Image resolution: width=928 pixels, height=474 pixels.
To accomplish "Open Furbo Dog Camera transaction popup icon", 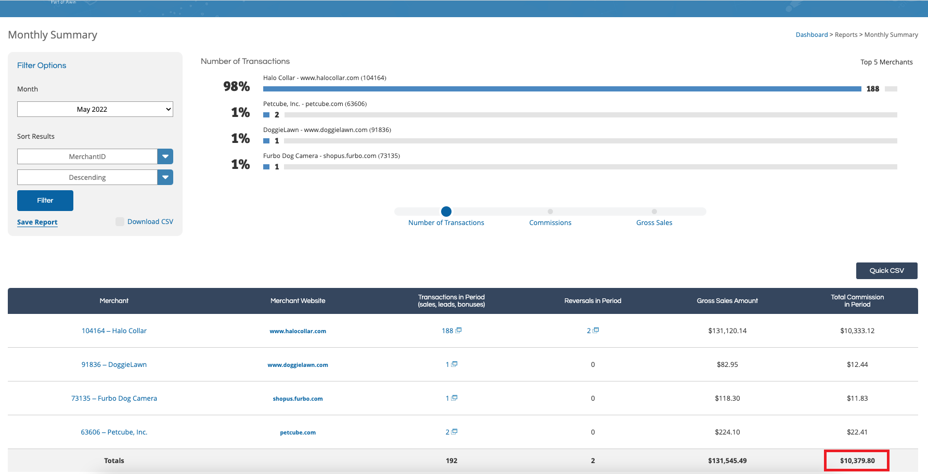I will pos(455,398).
